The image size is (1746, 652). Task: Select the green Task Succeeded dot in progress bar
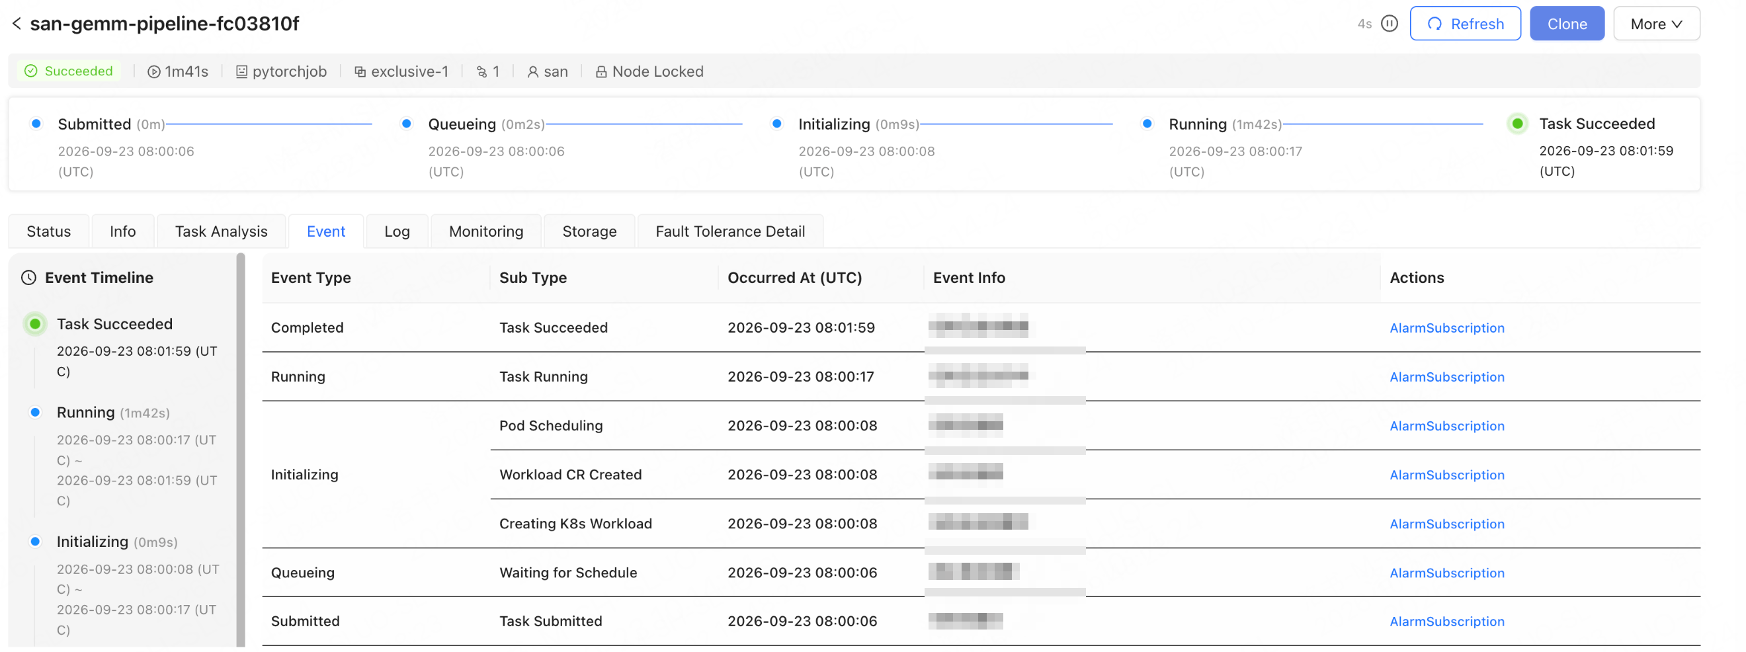[x=1518, y=124]
